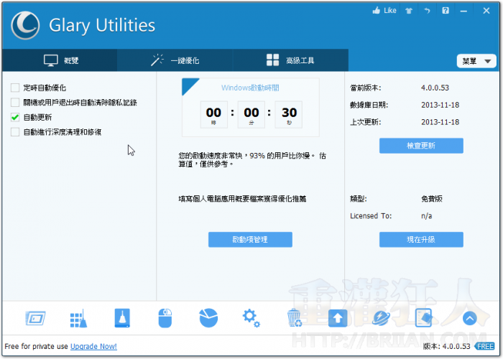Click the current version value 4.0.0.53
Screen dimensions: 503x359
[x=435, y=88]
